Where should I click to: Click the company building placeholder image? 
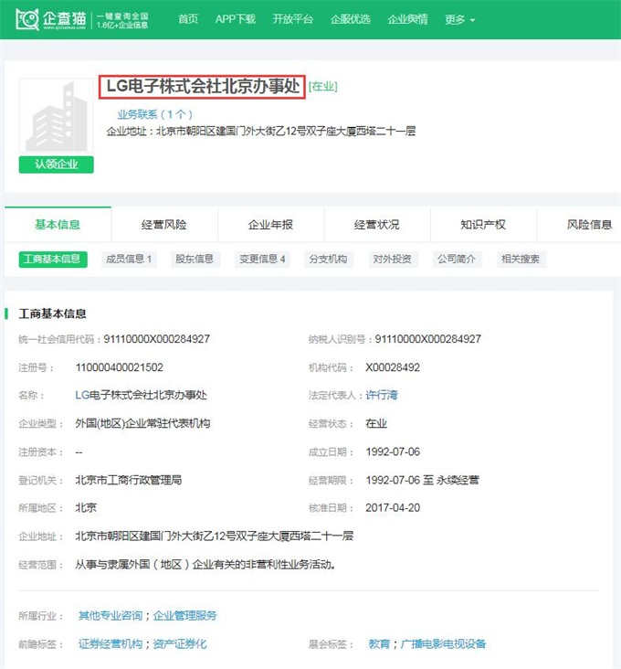(x=57, y=118)
